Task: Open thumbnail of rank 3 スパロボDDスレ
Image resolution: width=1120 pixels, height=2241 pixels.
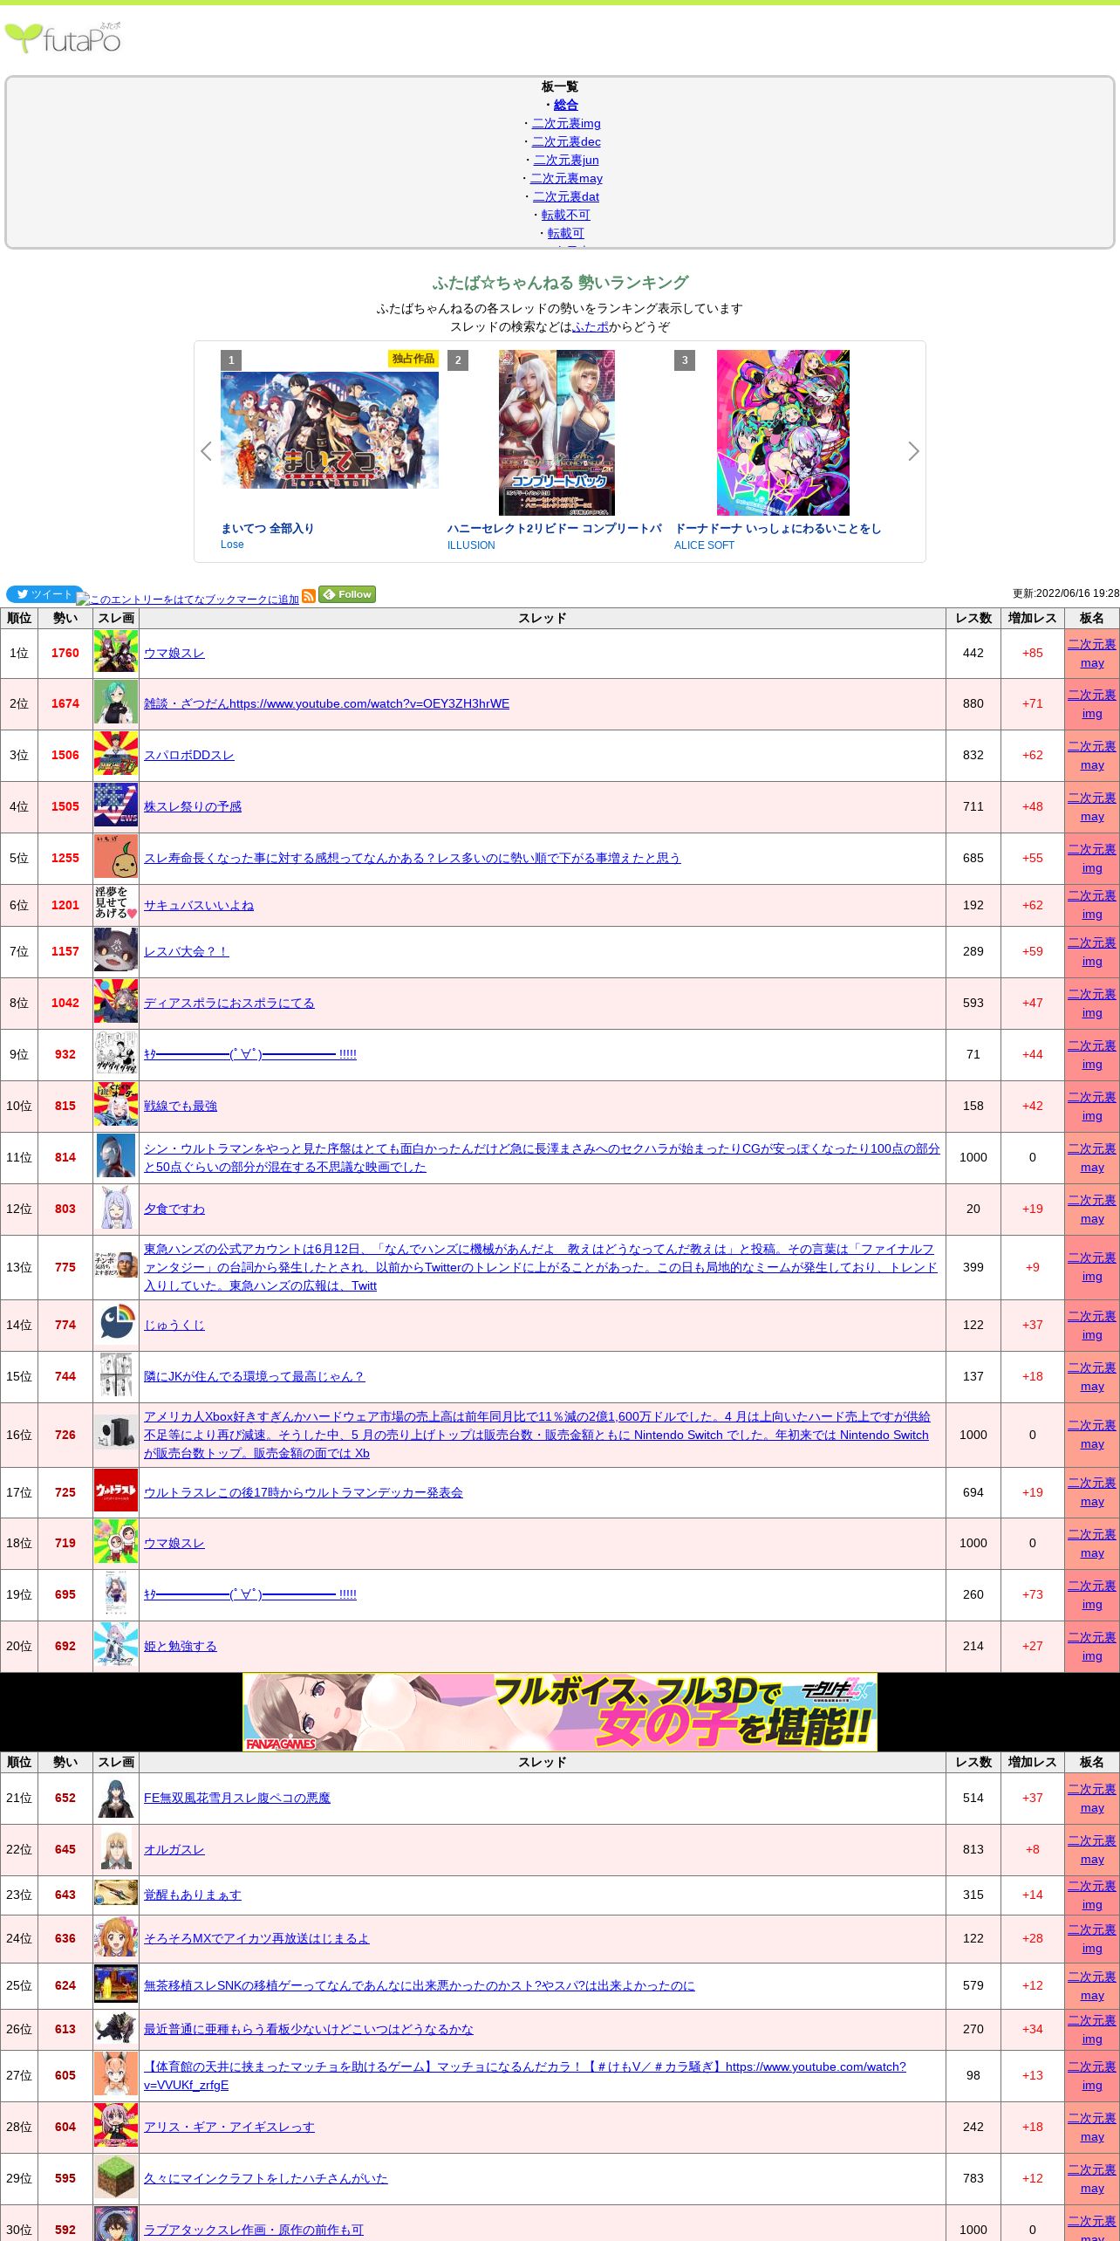Action: coord(116,755)
